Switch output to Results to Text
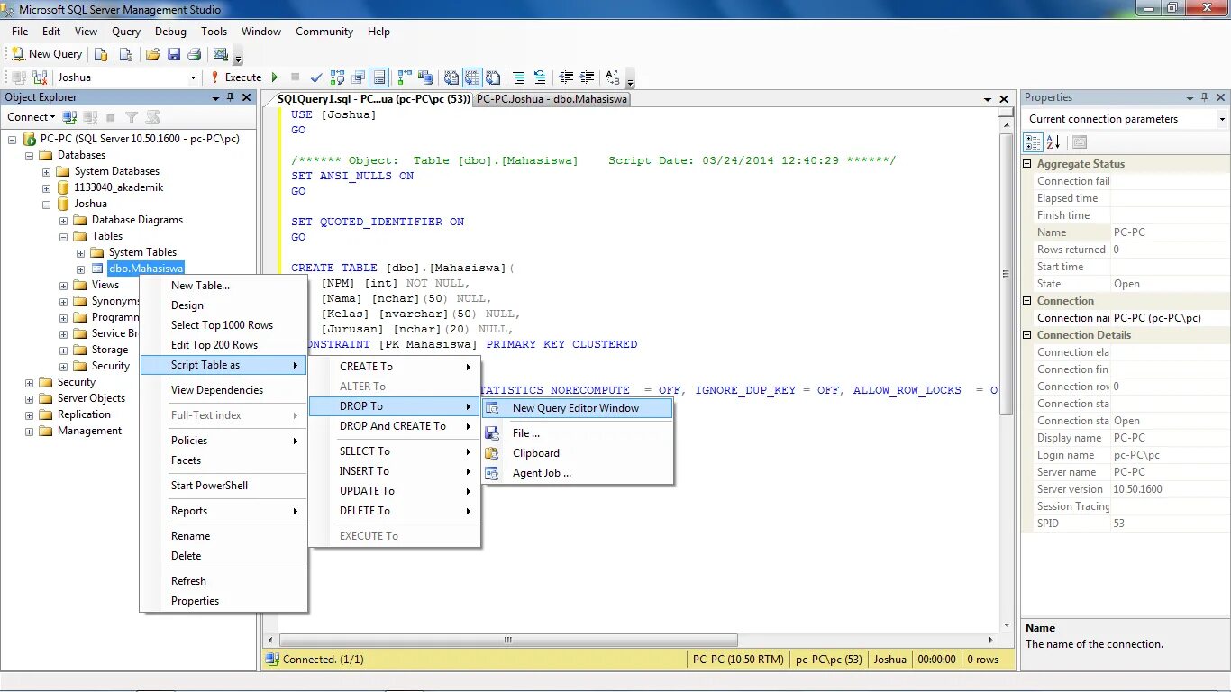 click(451, 77)
